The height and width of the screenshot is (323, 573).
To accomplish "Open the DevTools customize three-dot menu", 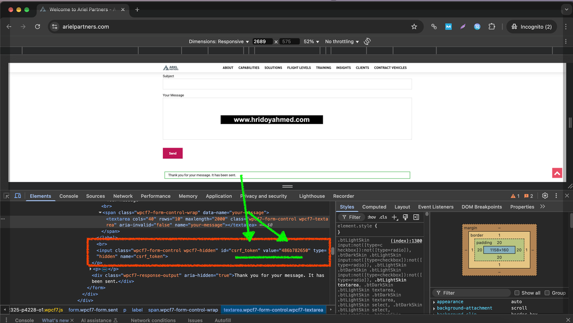I will point(556,196).
